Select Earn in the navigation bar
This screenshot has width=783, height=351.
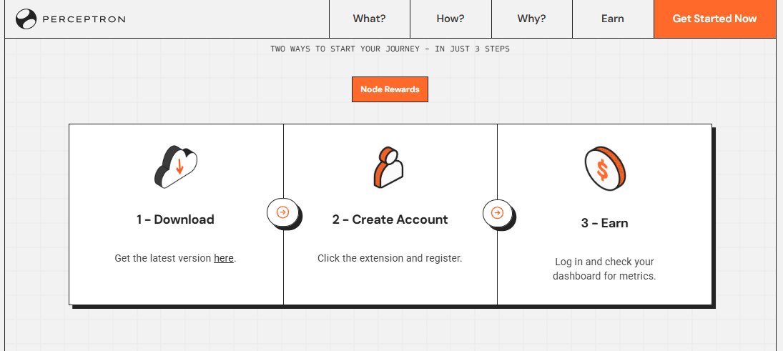[613, 19]
